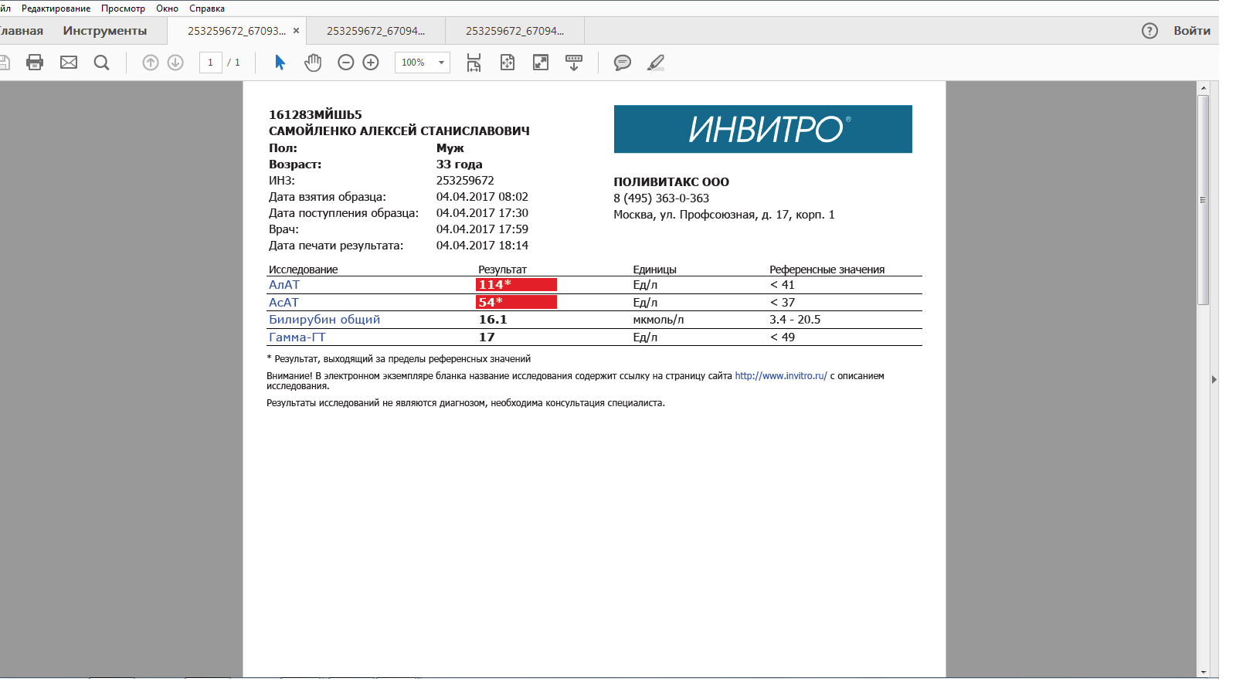
Task: Click the page number input field
Action: pos(210,63)
